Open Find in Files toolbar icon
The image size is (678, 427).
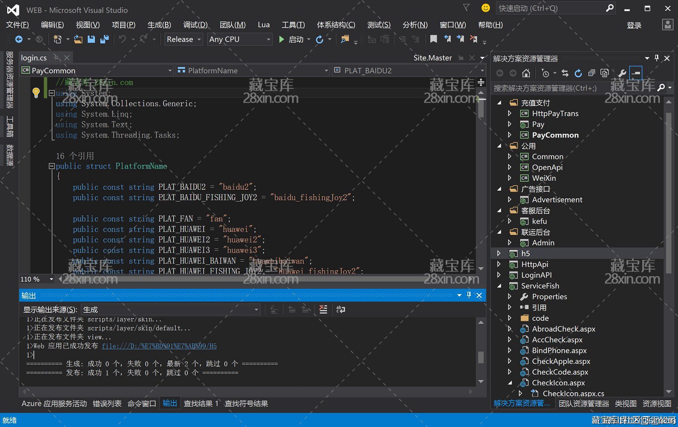345,39
